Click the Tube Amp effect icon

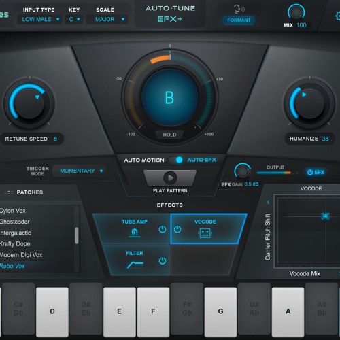coord(135,233)
